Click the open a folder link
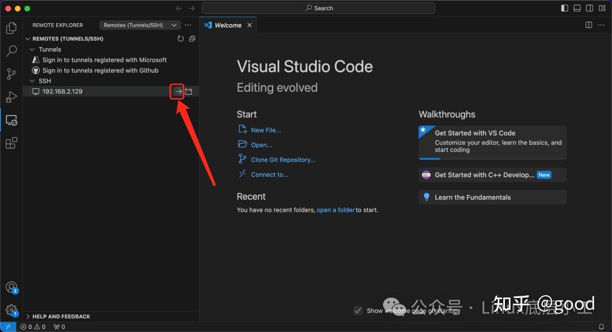Screen dimensions: 612x332 [x=335, y=210]
